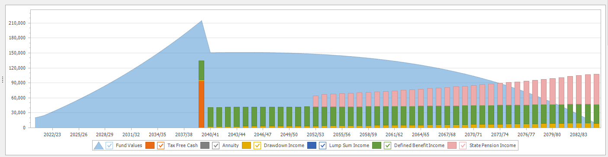Screen dimensions: 608x157
Task: Click the 2040/41 x-axis label
Action: 210,135
